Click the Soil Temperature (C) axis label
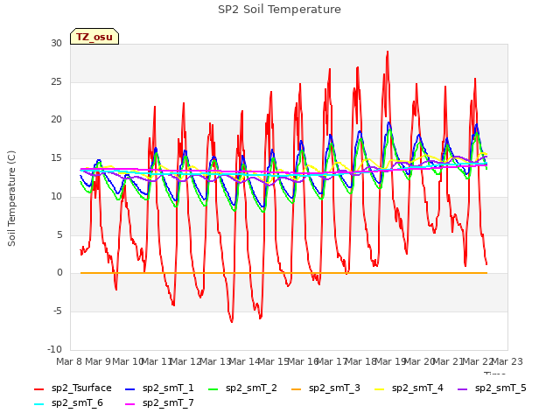The height and width of the screenshot is (420, 560). [x=11, y=199]
